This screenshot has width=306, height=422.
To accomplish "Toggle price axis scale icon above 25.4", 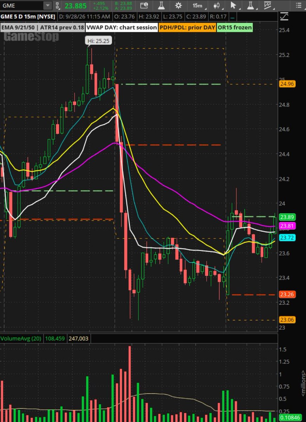I will pyautogui.click(x=284, y=17).
